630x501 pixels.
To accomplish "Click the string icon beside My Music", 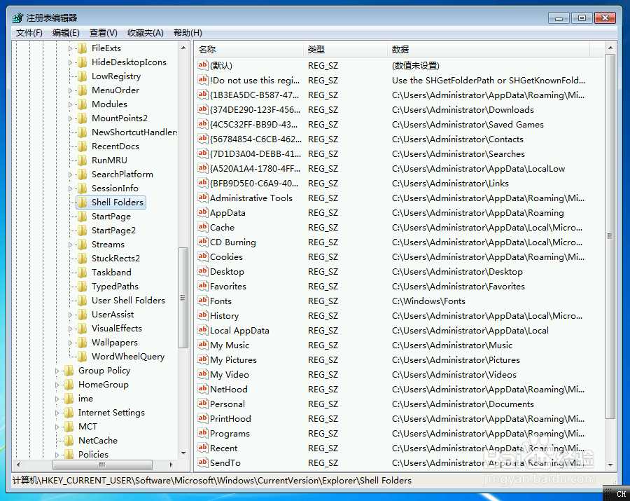I will [x=202, y=345].
